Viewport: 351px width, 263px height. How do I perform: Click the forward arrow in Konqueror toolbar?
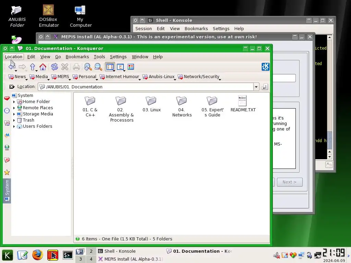[x=22, y=67]
